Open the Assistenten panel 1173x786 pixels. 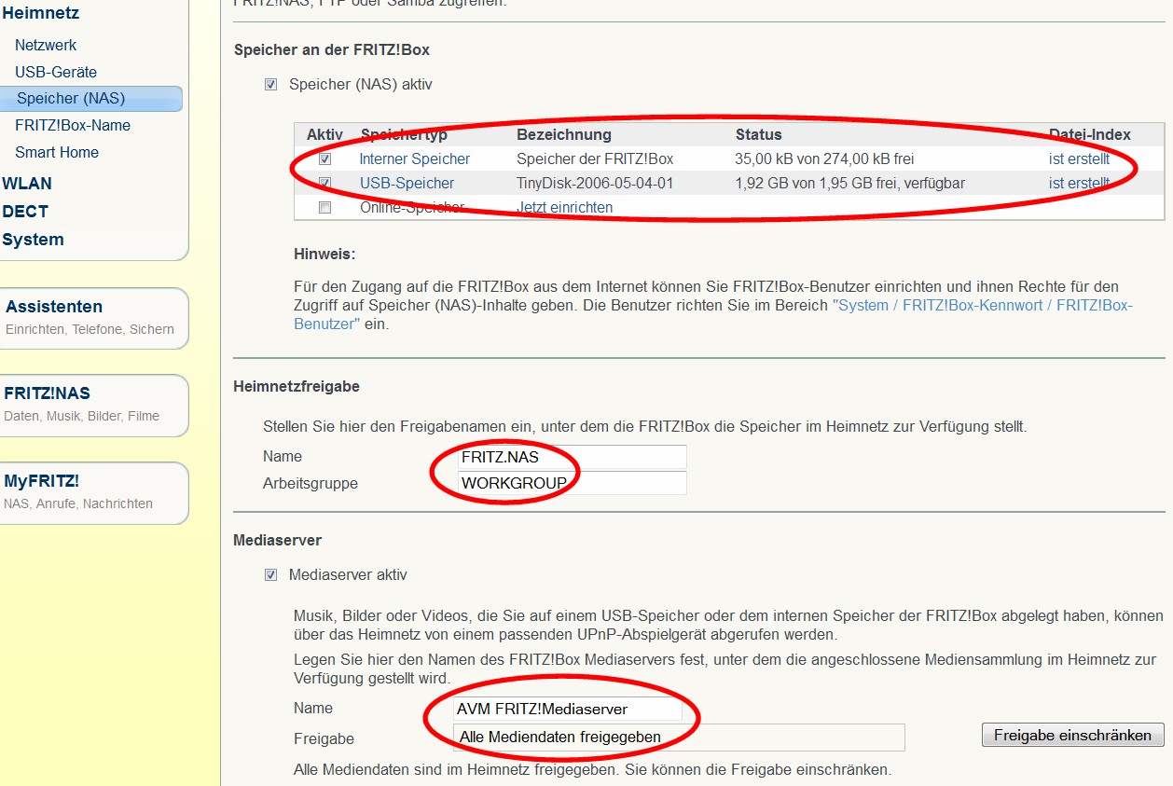93,318
